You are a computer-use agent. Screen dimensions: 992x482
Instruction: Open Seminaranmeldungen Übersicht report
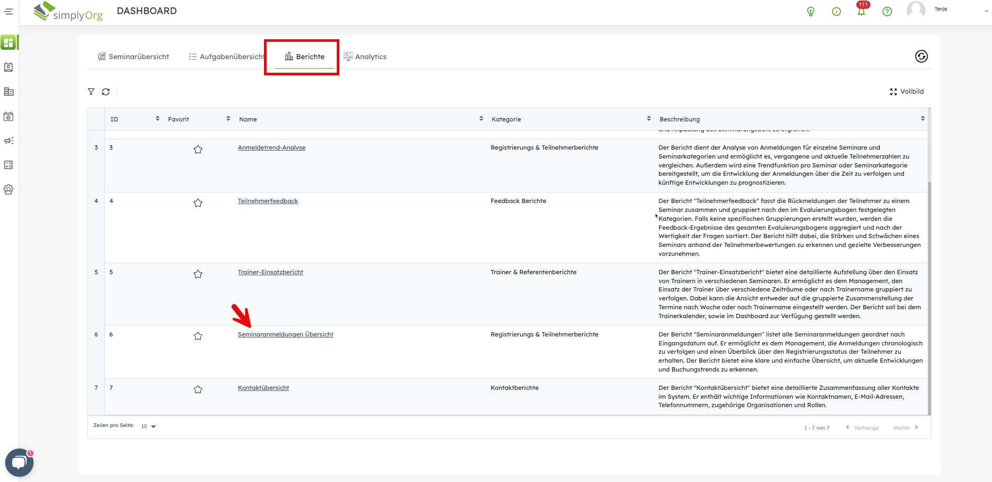[x=285, y=334]
